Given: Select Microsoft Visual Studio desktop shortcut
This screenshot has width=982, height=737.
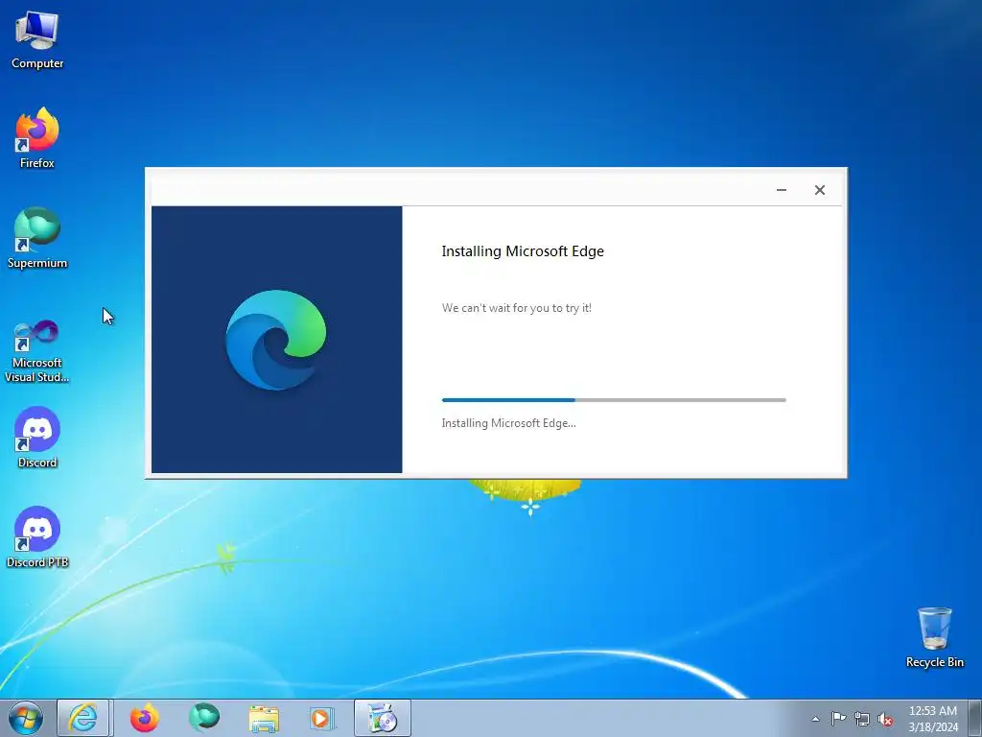Looking at the screenshot, I should tap(37, 351).
